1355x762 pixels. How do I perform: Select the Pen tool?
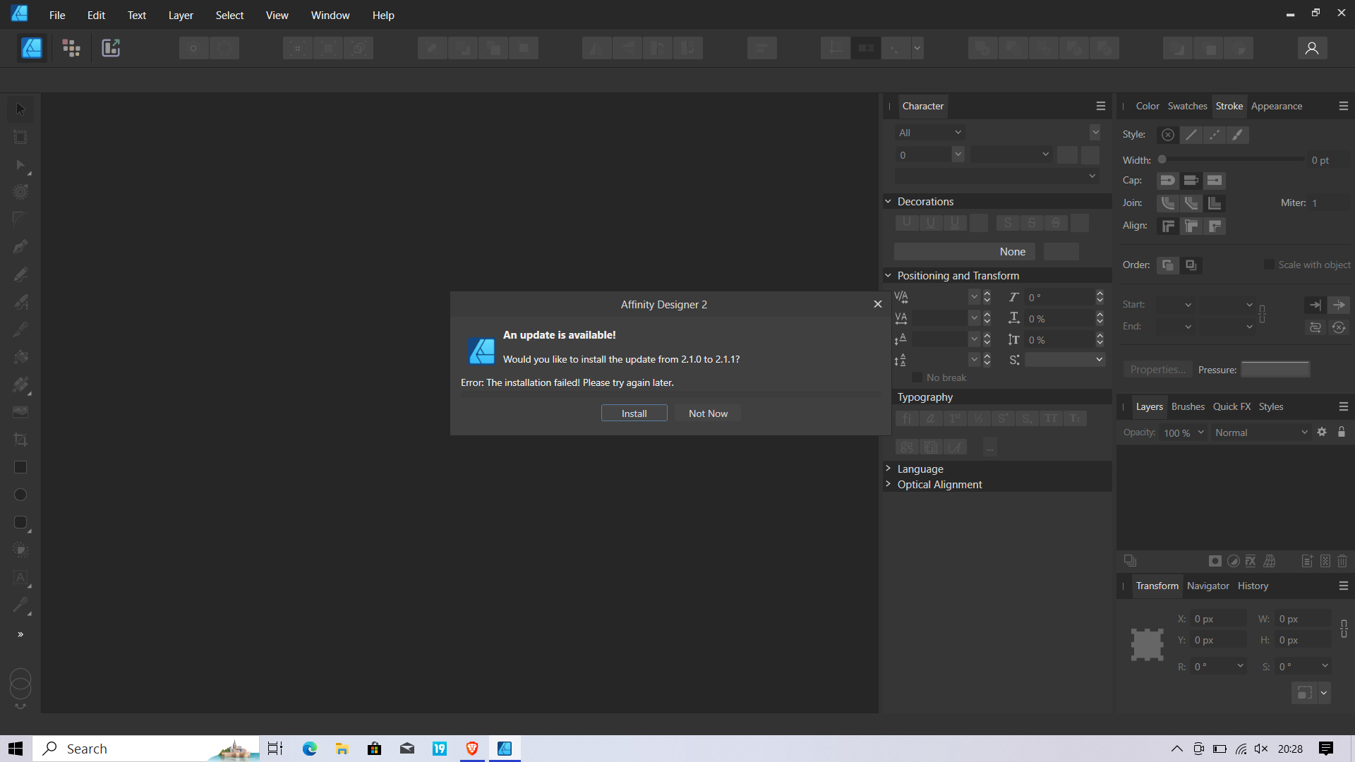point(20,247)
